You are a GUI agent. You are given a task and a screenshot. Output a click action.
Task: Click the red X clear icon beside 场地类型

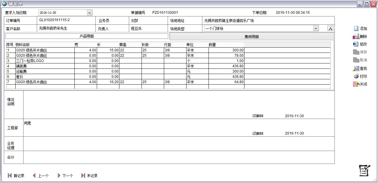click(330, 28)
